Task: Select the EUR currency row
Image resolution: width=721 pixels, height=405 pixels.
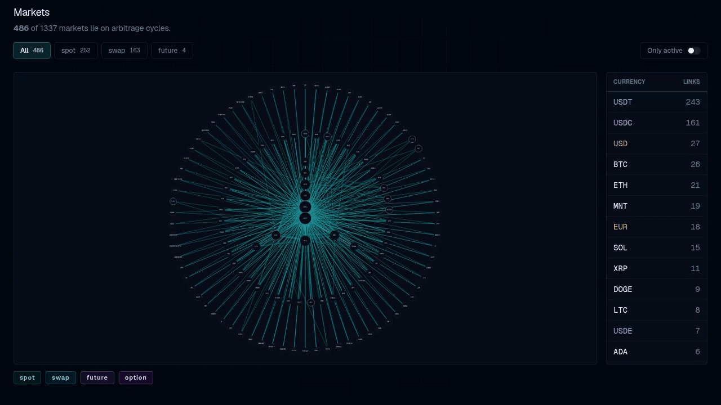Action: click(x=657, y=227)
